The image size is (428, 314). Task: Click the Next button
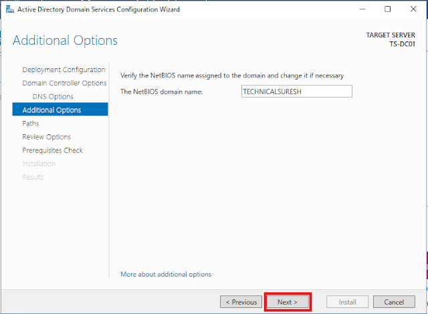[288, 302]
